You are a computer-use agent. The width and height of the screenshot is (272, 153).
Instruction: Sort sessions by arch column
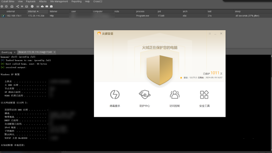click(x=194, y=11)
